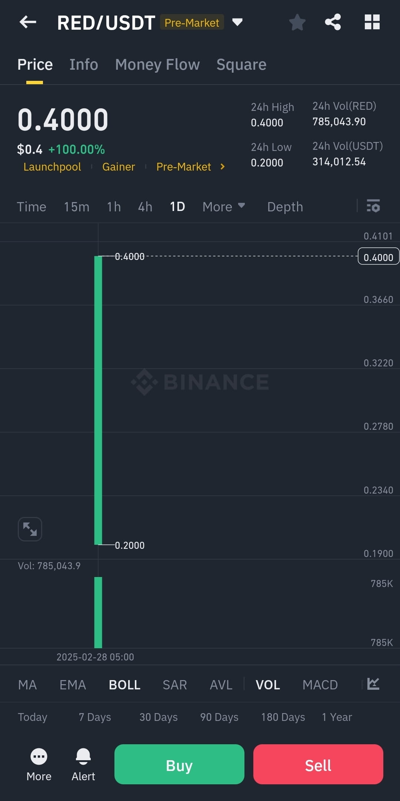The image size is (400, 801).
Task: Select the 4h timeframe tab
Action: tap(145, 207)
